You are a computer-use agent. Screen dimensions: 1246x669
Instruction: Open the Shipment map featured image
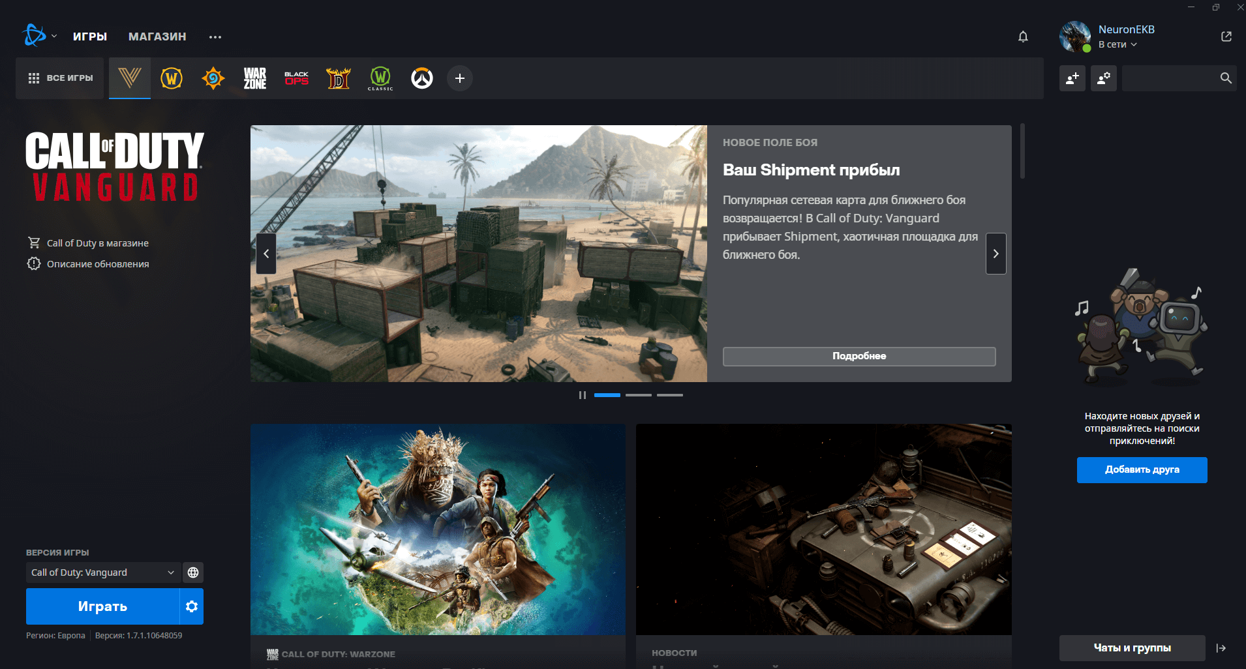[479, 254]
